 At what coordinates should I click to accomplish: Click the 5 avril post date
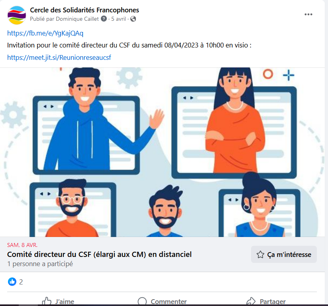click(x=118, y=19)
